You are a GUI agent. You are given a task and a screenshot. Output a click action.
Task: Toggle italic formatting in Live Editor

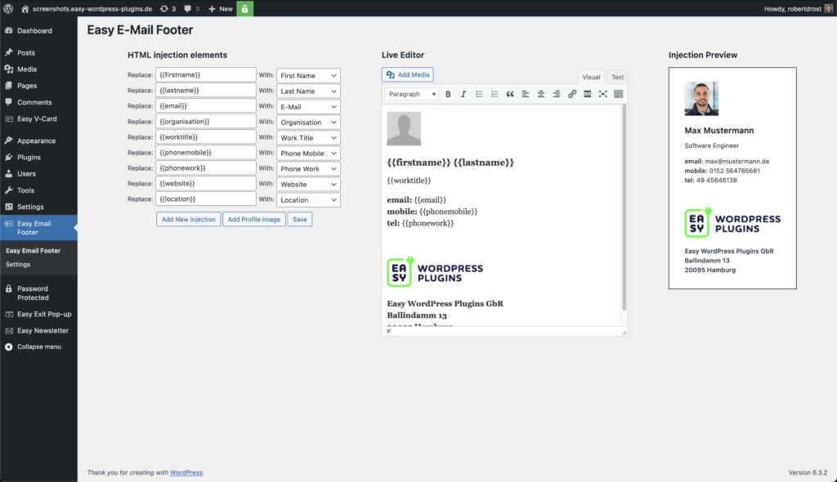pyautogui.click(x=463, y=94)
